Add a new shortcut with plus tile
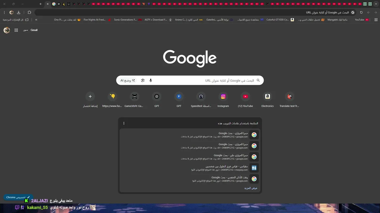Viewport: 380px width, 213px height. 90,100
